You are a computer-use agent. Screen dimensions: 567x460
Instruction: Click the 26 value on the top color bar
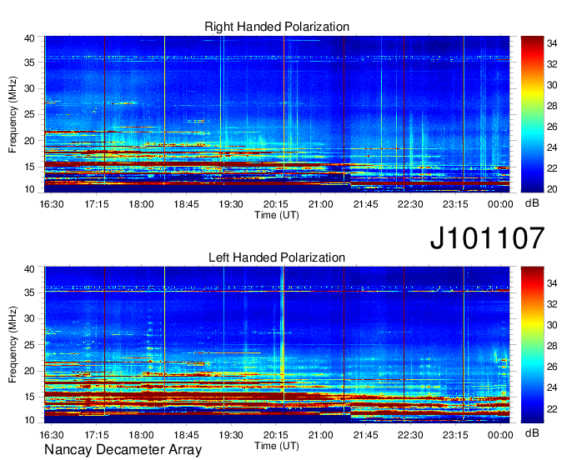(552, 127)
